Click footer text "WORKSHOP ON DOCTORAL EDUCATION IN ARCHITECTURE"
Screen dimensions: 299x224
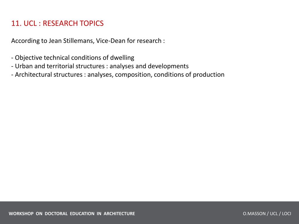(72, 213)
